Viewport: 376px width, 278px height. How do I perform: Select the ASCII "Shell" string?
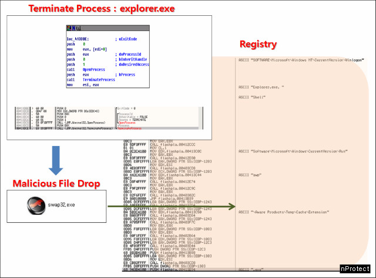click(252, 97)
